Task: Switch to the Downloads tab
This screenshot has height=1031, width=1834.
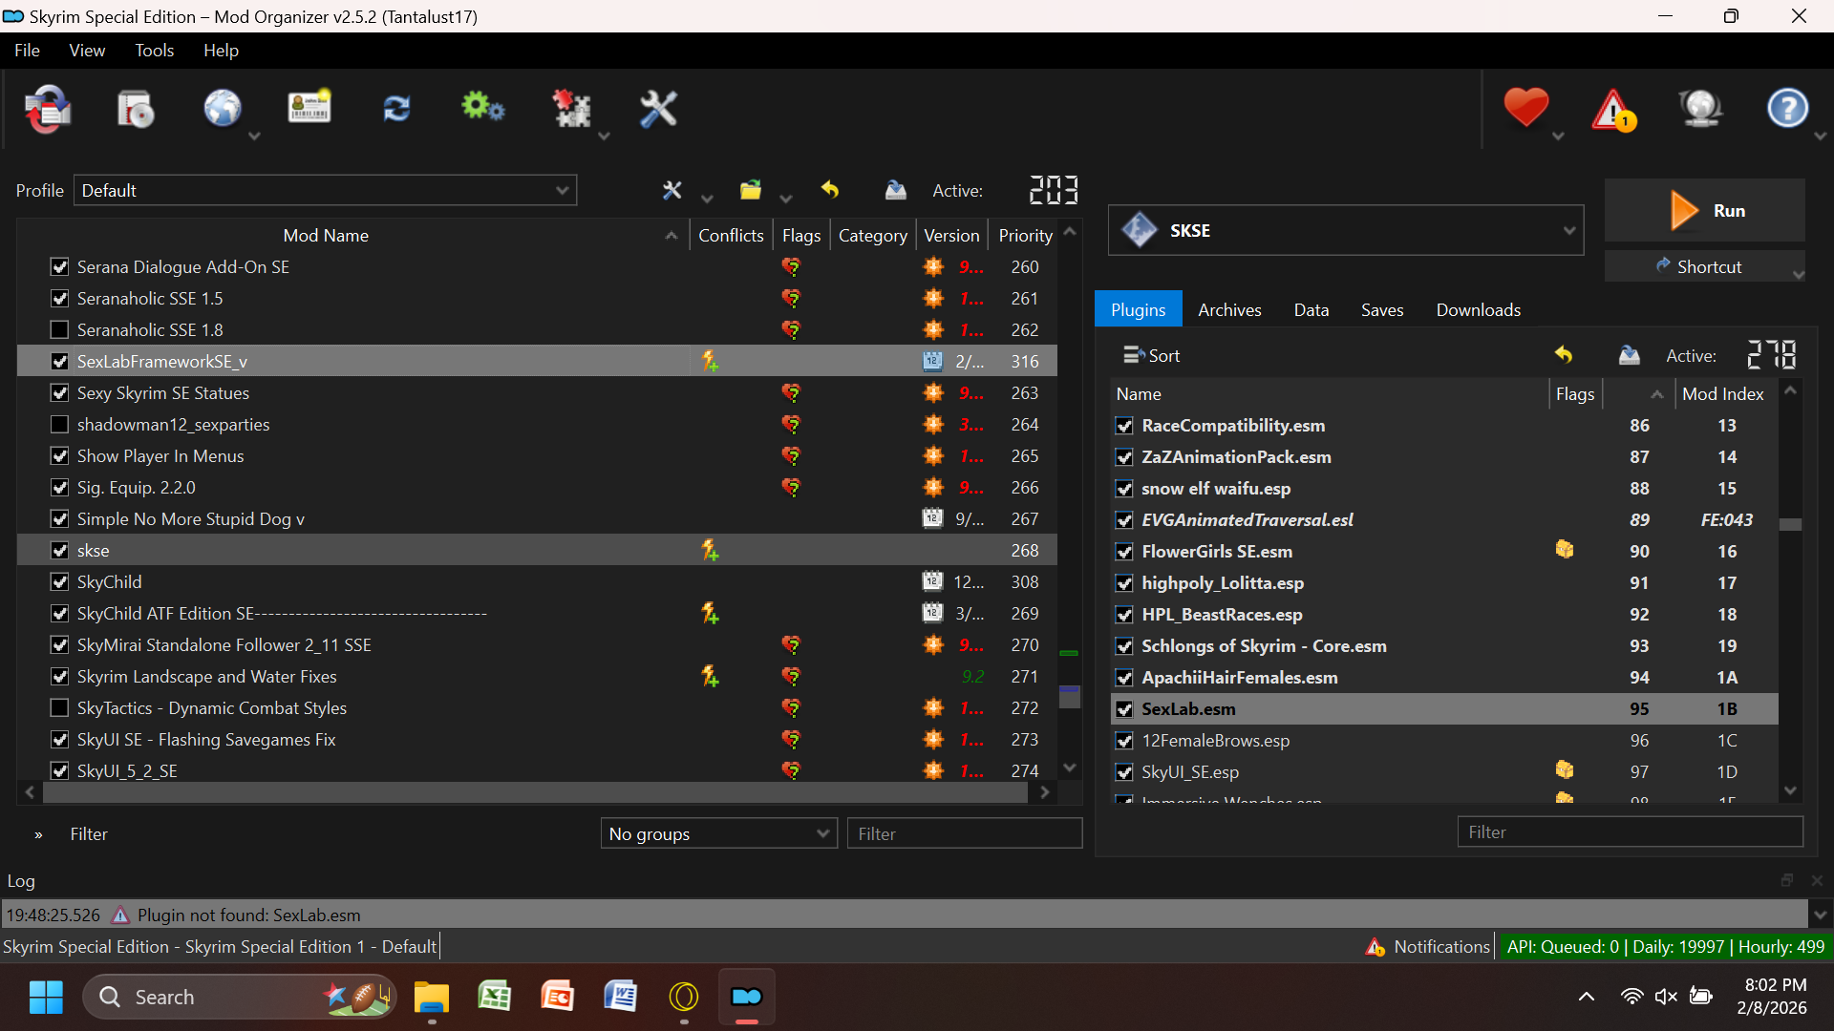Action: [x=1478, y=309]
